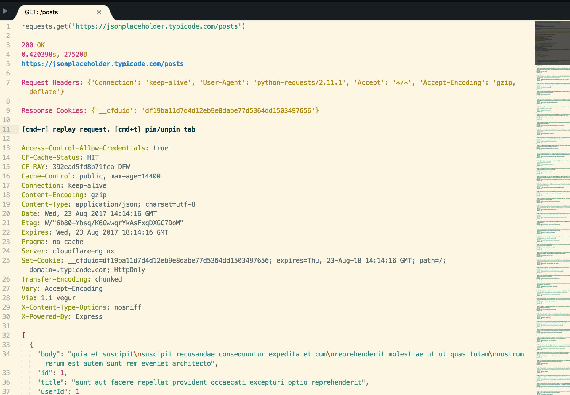
Task: Select the userId value in the JSON body
Action: [78, 391]
